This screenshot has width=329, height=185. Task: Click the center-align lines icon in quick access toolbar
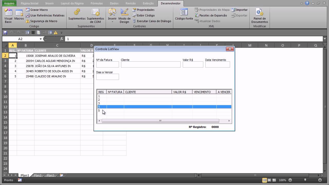pyautogui.click(x=33, y=33)
